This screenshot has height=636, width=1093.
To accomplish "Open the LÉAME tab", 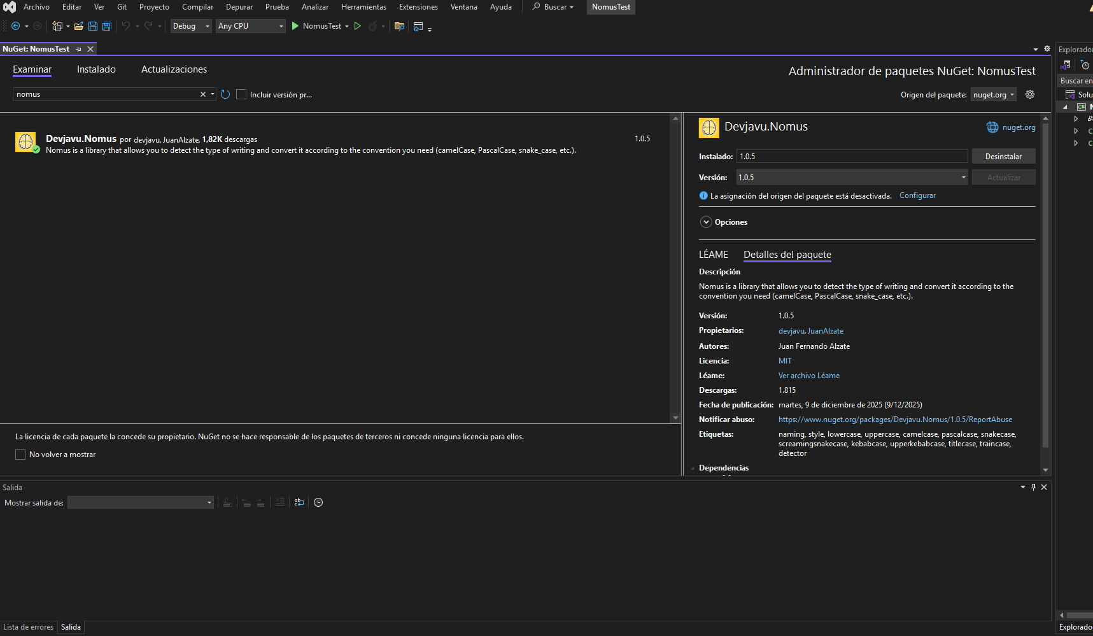I will pos(714,255).
